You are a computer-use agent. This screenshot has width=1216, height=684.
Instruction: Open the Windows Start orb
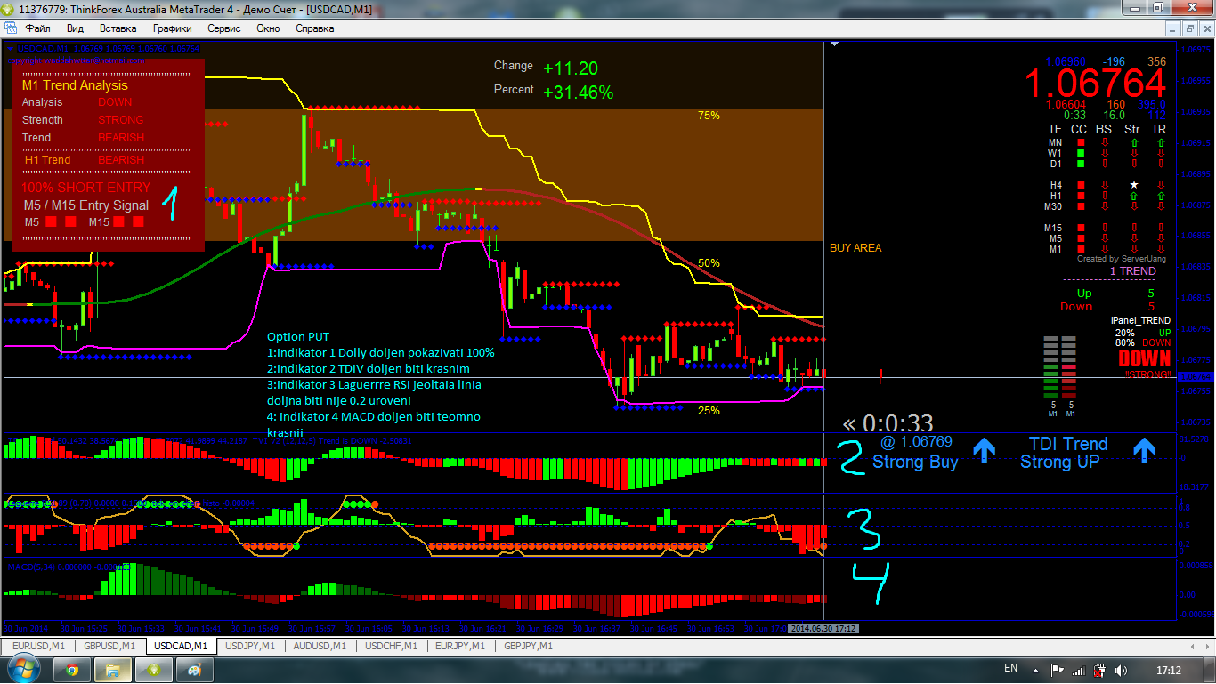[24, 670]
